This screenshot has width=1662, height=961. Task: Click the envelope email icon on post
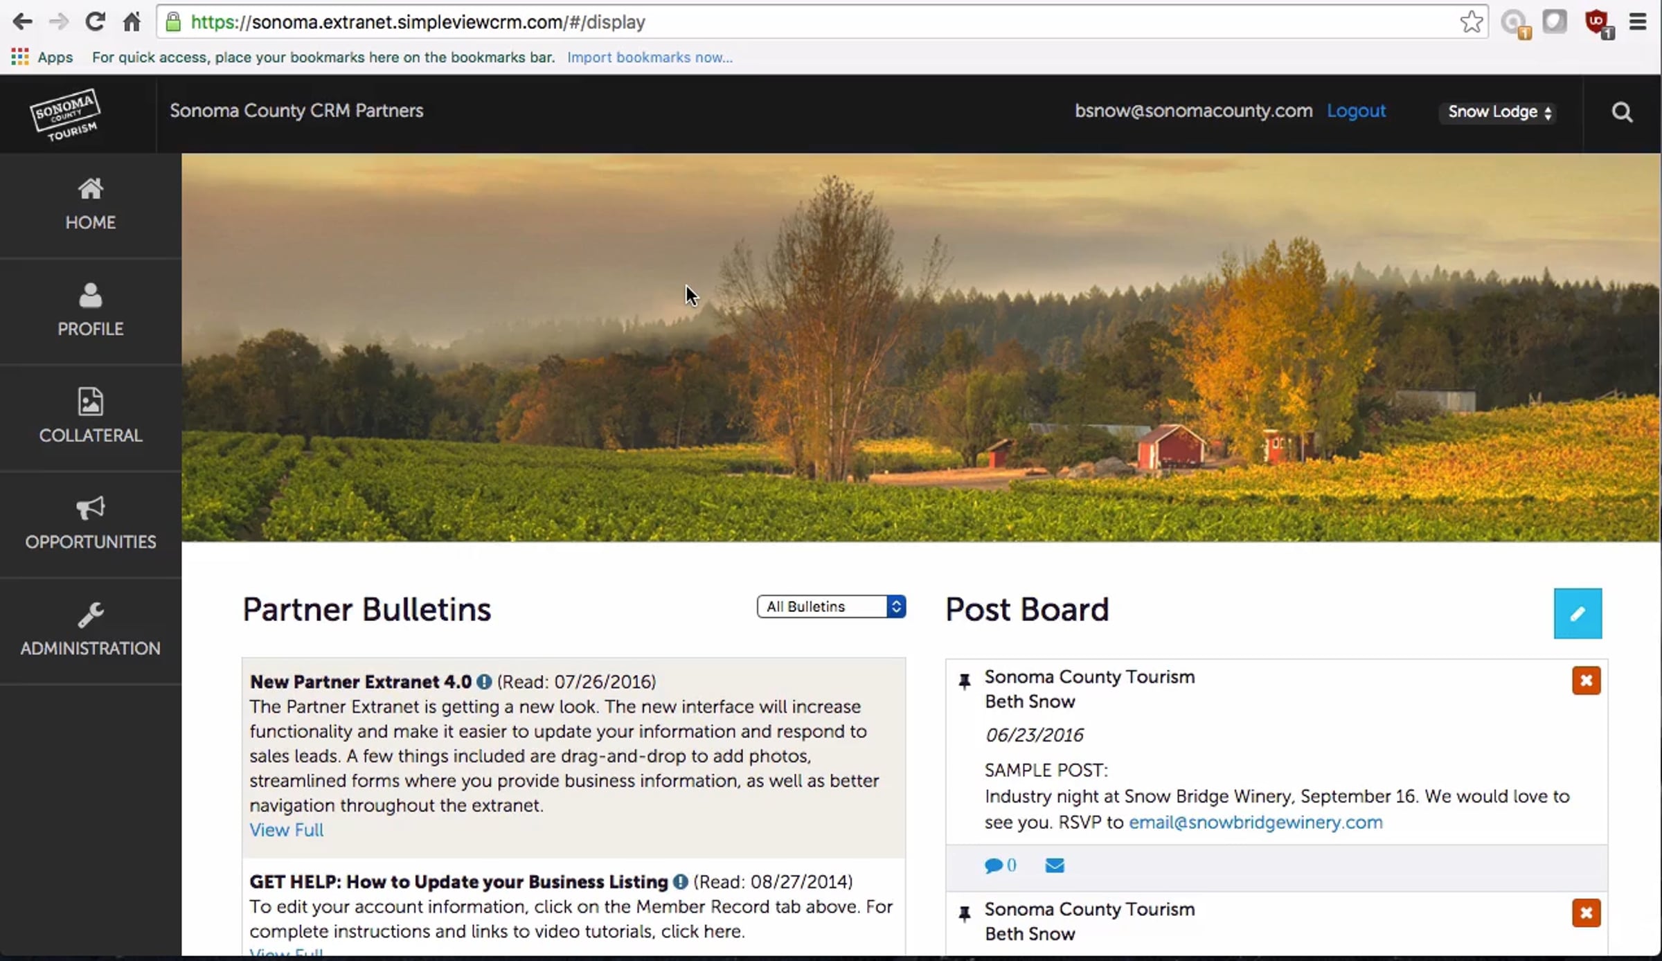1054,865
